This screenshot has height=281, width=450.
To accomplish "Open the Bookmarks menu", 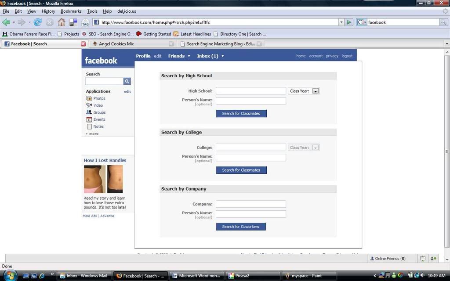I will [71, 11].
